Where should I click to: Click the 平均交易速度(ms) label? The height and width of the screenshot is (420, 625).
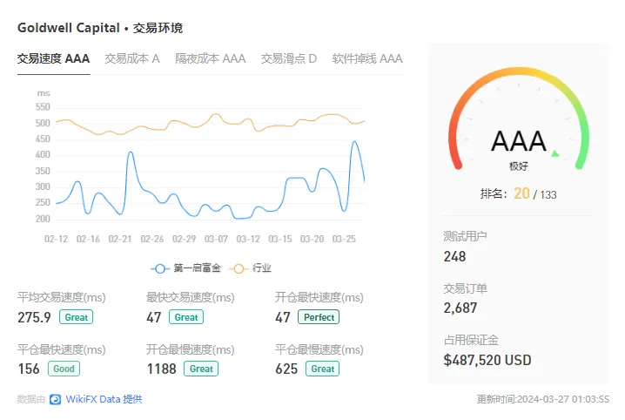(x=62, y=297)
